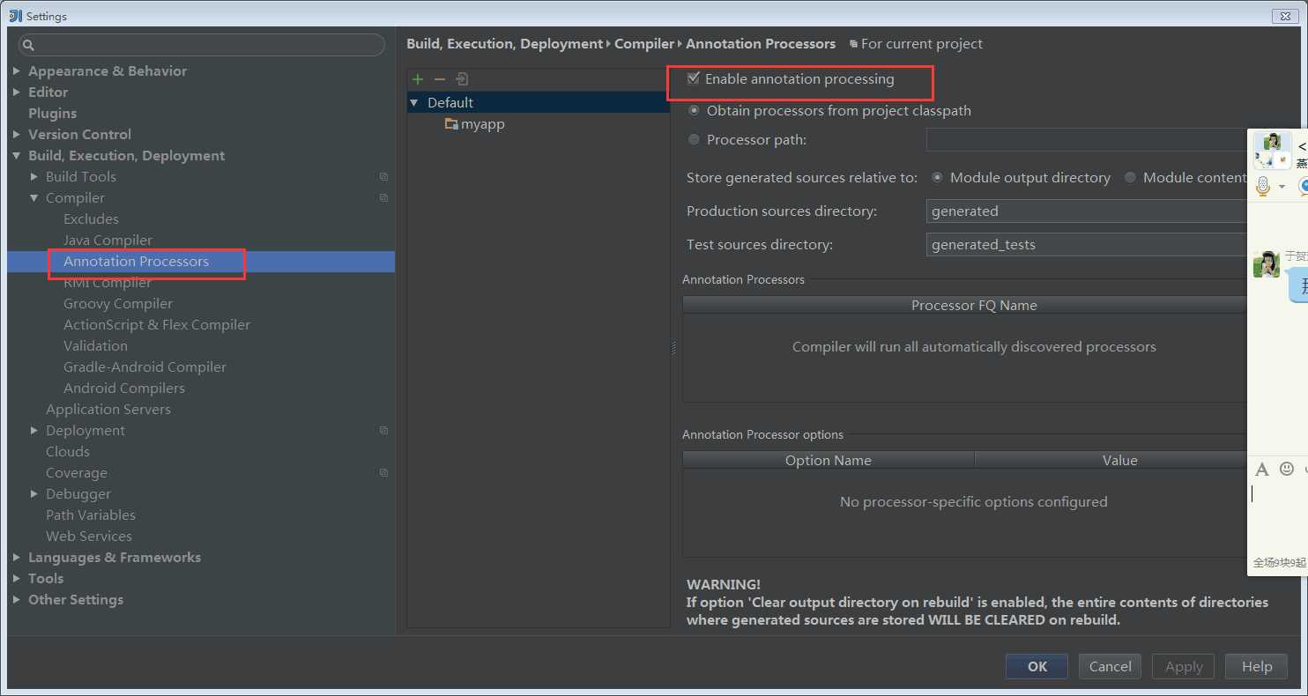1308x696 pixels.
Task: Click the microphone icon in chat window
Action: (1262, 186)
